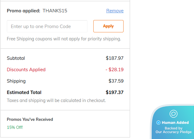
Task: Click the Promo applied label
Action: (23, 11)
